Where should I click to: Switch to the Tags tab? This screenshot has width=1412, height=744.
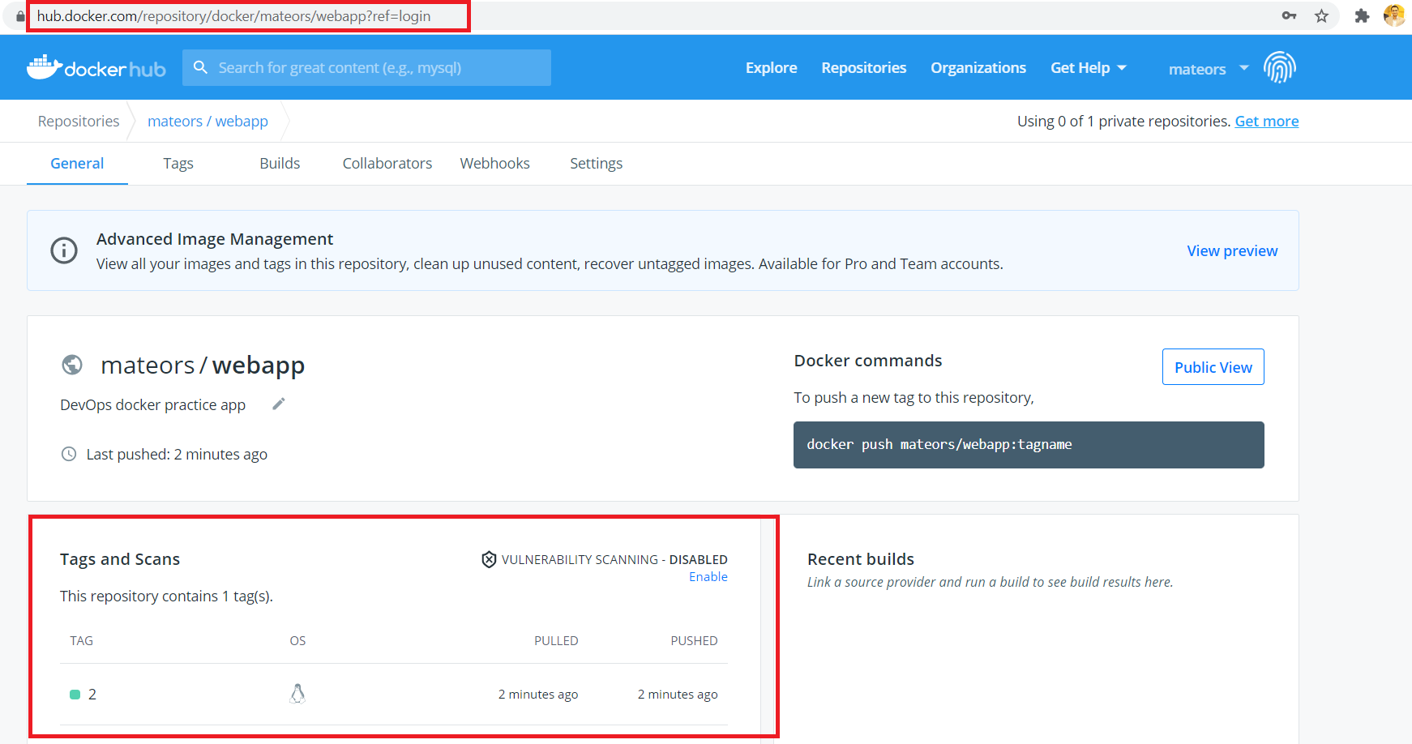pyautogui.click(x=178, y=163)
